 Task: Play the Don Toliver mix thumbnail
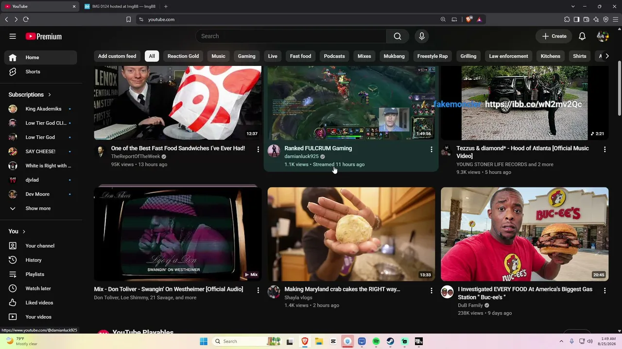pos(178,234)
